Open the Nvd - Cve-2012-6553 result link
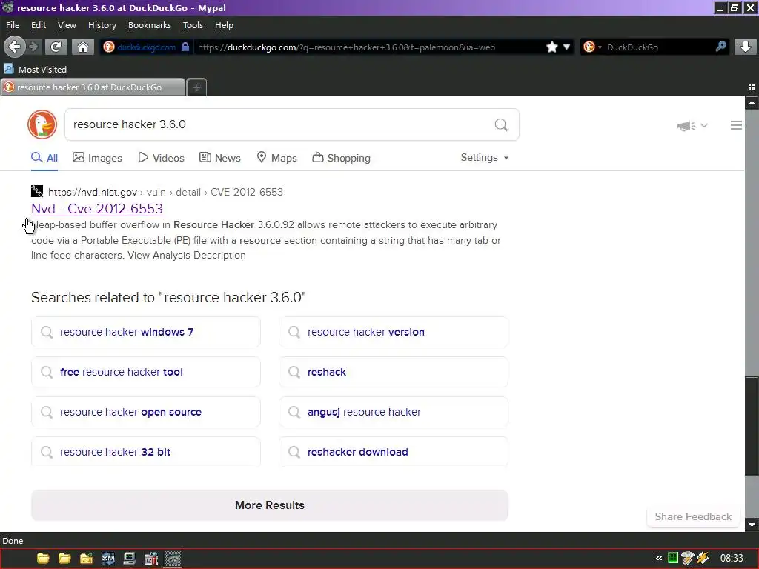Image resolution: width=759 pixels, height=569 pixels. 97,208
